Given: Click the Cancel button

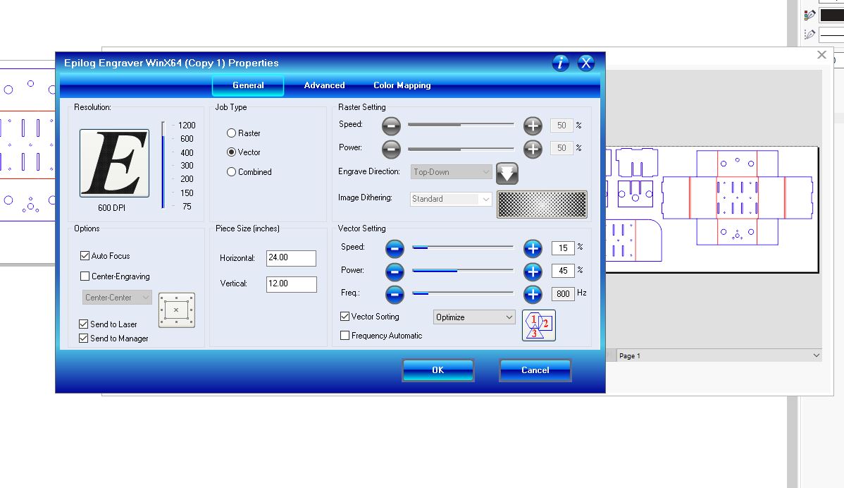Looking at the screenshot, I should click(535, 370).
